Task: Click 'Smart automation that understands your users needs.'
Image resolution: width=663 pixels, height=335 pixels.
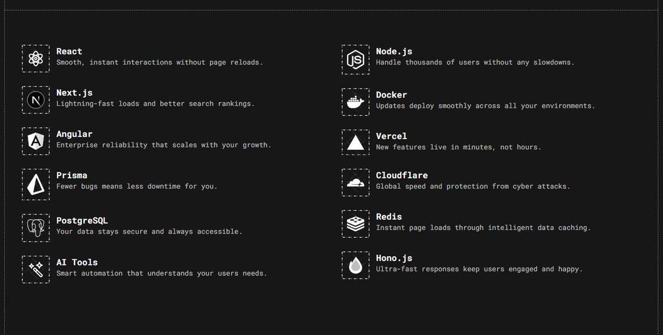Action: pyautogui.click(x=161, y=273)
